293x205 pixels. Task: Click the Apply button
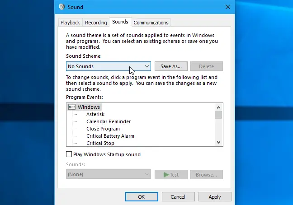(x=215, y=197)
